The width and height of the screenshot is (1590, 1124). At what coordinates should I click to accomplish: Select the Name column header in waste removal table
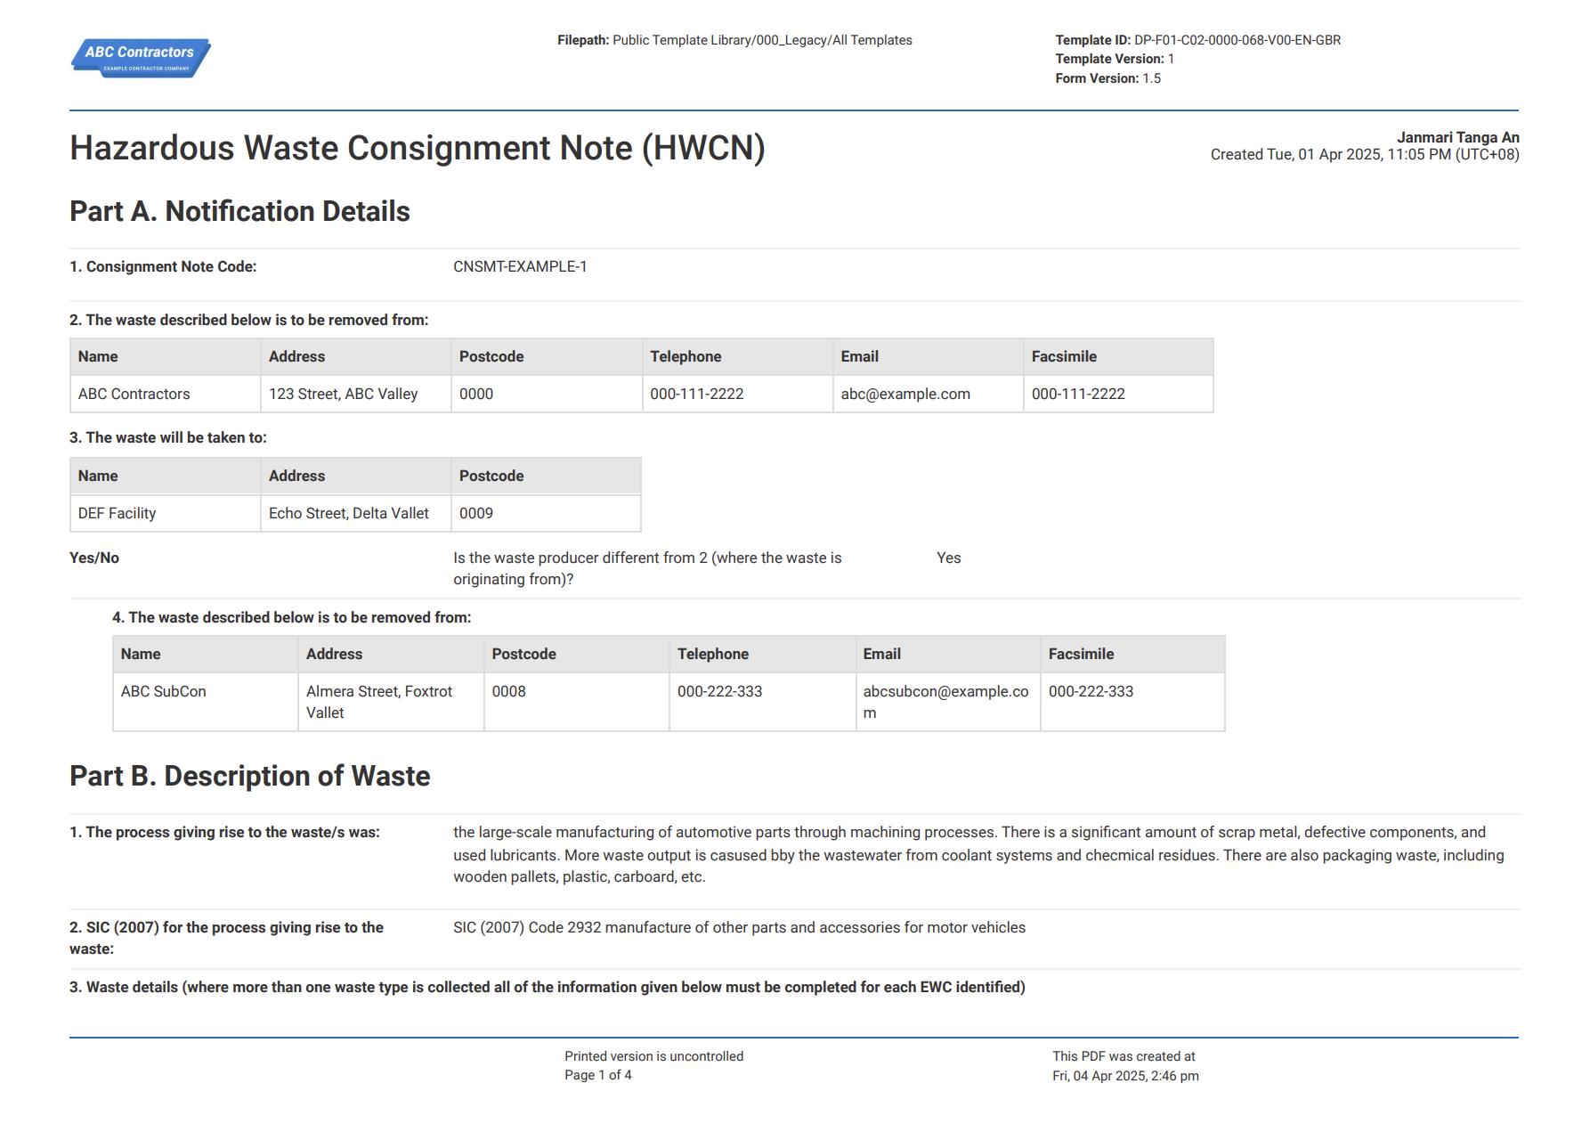click(x=96, y=356)
